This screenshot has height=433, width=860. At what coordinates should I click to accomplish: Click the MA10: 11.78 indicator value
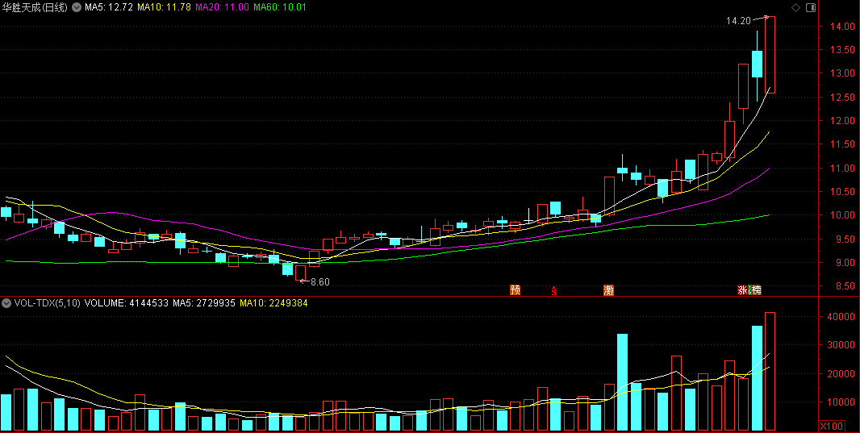[x=164, y=8]
